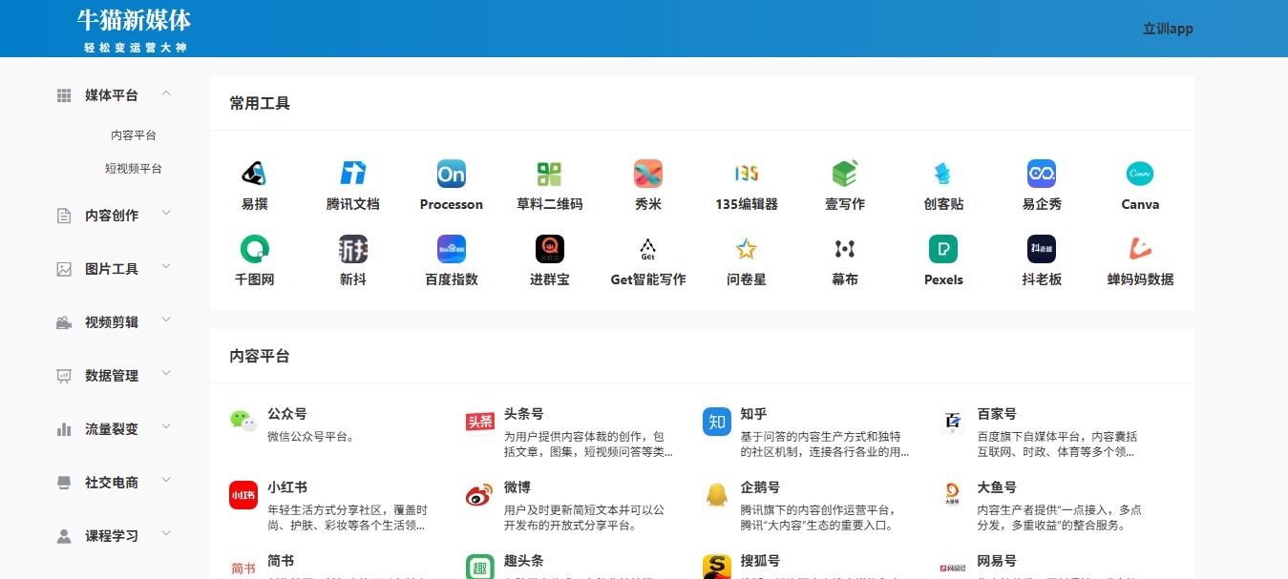Open the 大鱼号 title link

pos(997,487)
